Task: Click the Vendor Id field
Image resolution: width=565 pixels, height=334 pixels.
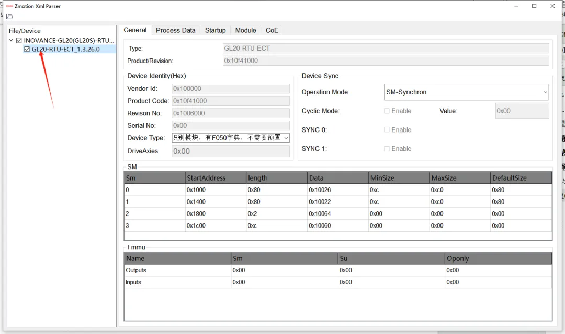Action: (231, 88)
